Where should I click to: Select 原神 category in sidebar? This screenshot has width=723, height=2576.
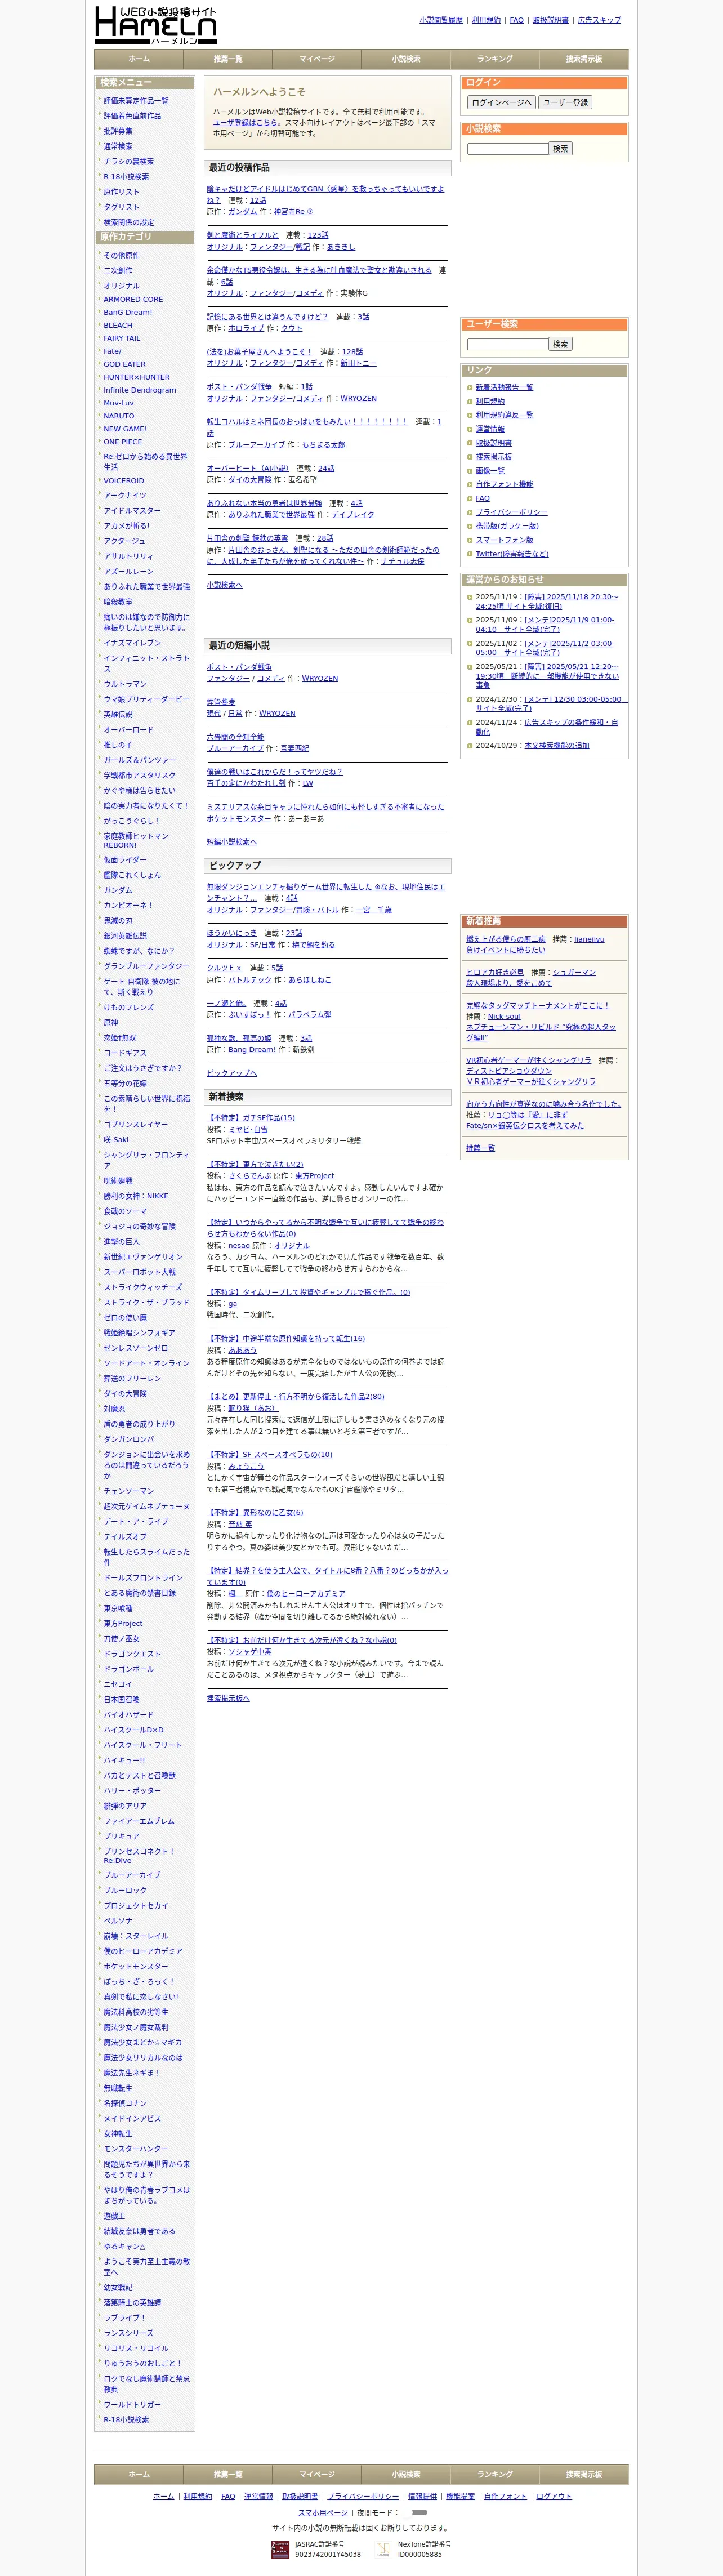pyautogui.click(x=111, y=1023)
